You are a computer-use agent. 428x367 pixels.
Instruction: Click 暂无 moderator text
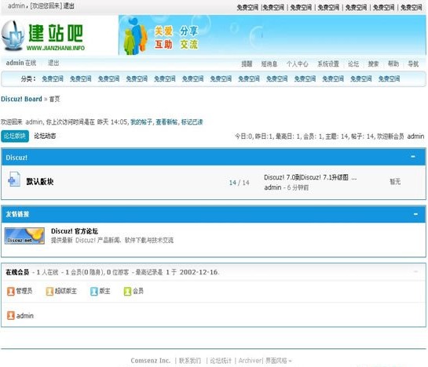coord(395,182)
